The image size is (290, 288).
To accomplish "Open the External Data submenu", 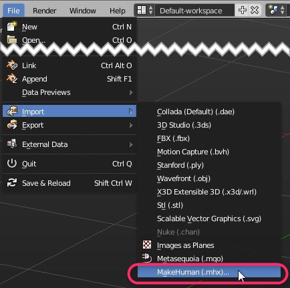I will (x=69, y=144).
